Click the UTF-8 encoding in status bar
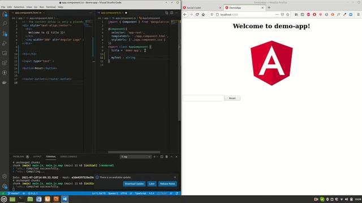Viewport: 362px width, 203px height. tap(124, 193)
